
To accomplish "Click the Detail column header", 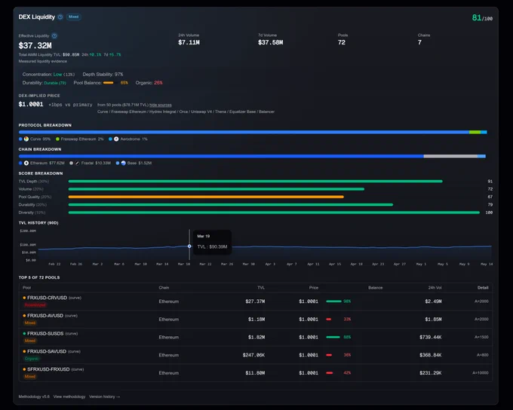I will tap(483, 288).
